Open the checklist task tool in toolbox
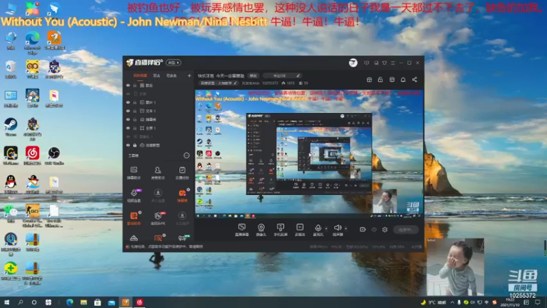547x308 pixels. (x=182, y=173)
